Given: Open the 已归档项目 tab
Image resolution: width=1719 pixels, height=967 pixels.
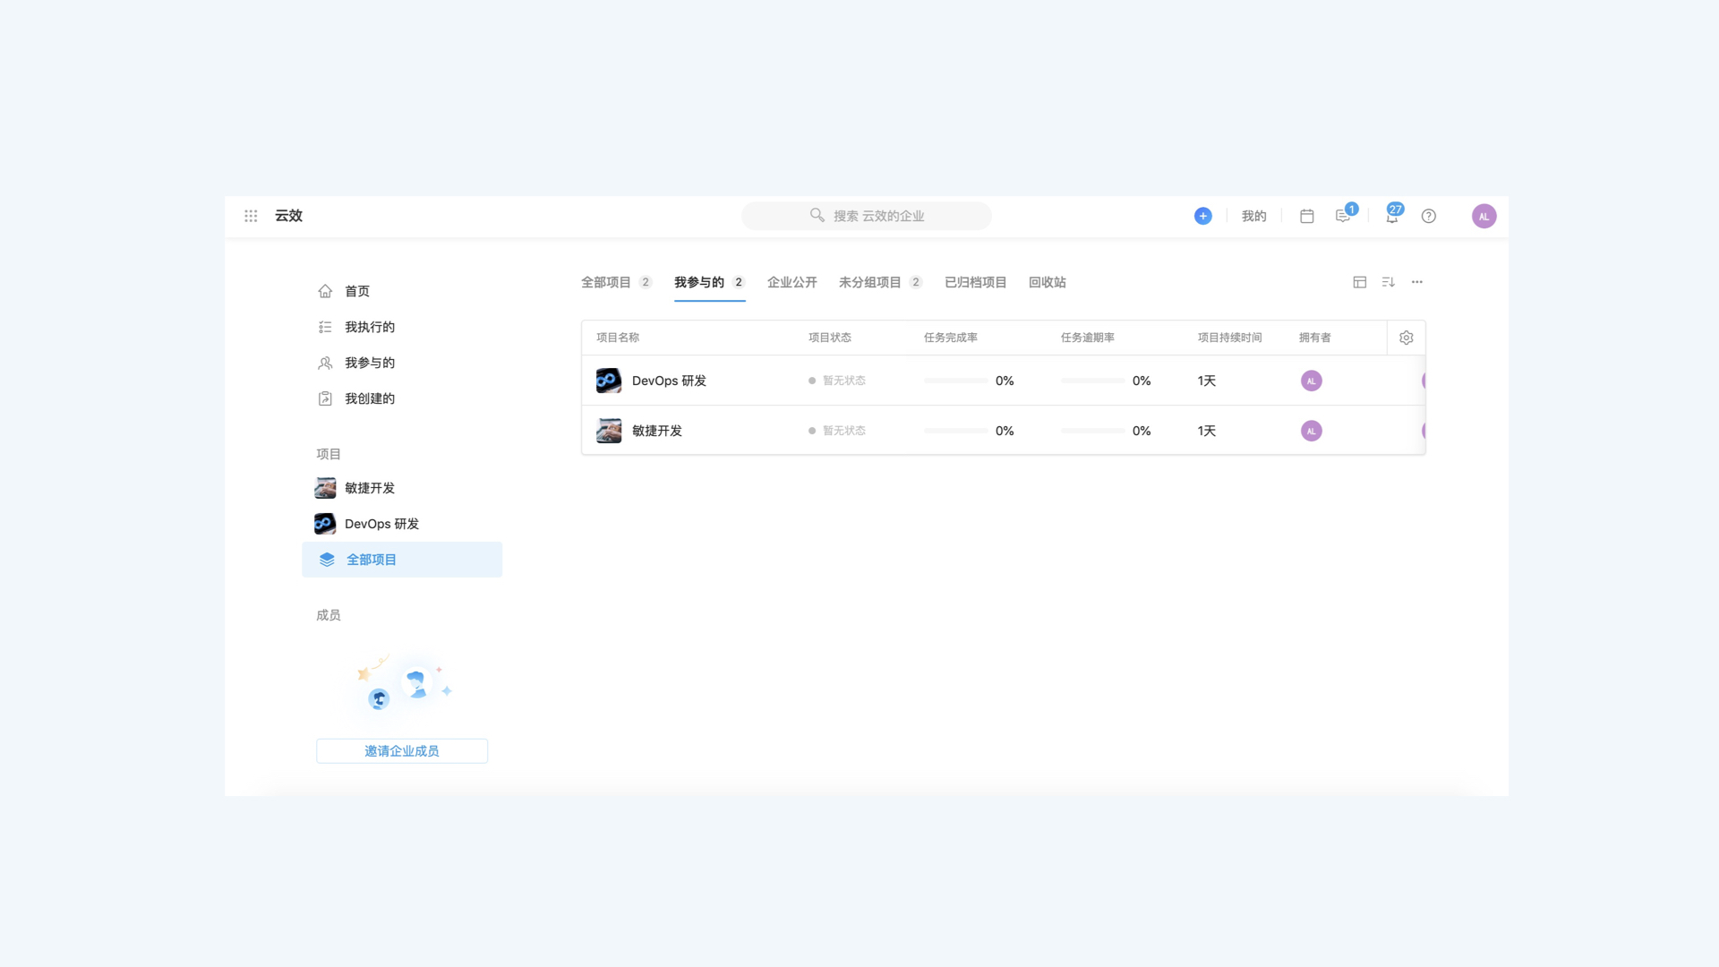Looking at the screenshot, I should click(975, 282).
